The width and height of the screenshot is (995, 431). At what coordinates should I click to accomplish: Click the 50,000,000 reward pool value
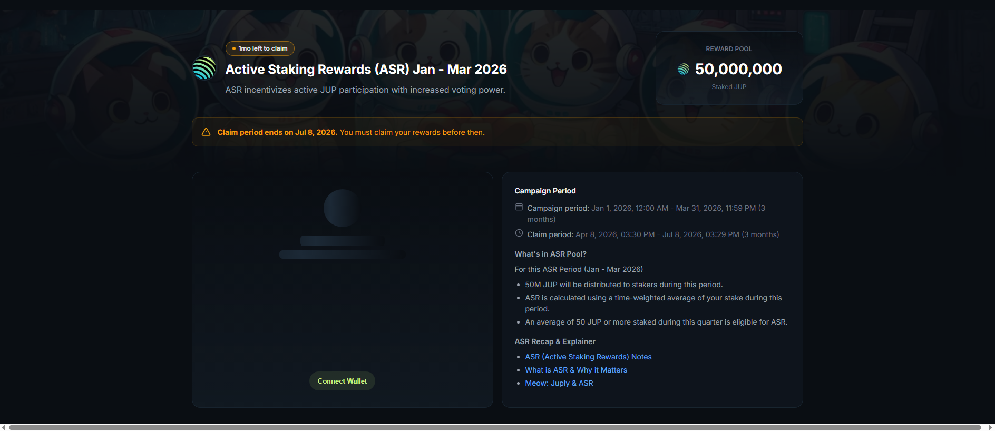738,69
